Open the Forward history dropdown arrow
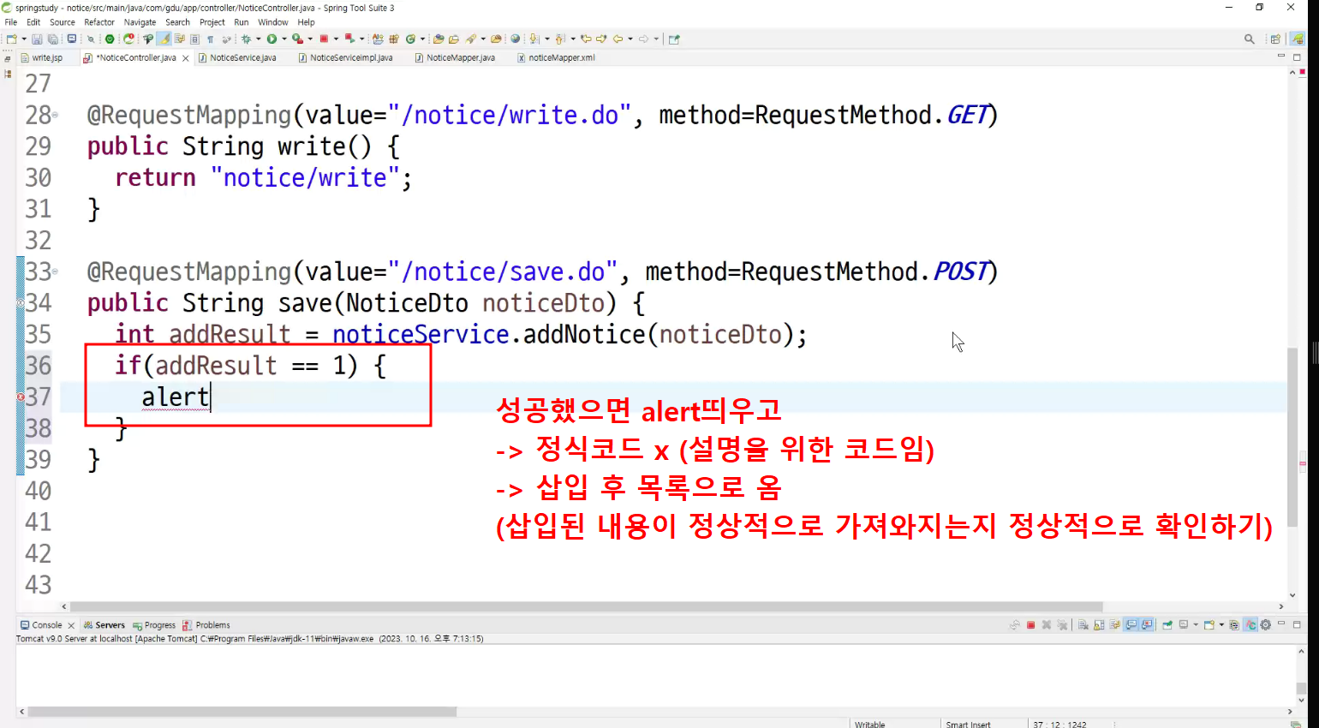Screen dimensions: 1319x728 point(656,39)
